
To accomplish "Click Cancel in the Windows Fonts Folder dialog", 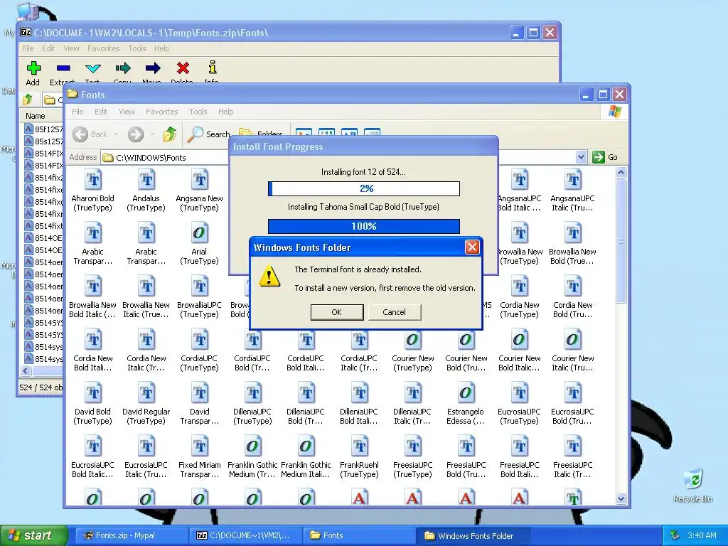I will point(394,312).
